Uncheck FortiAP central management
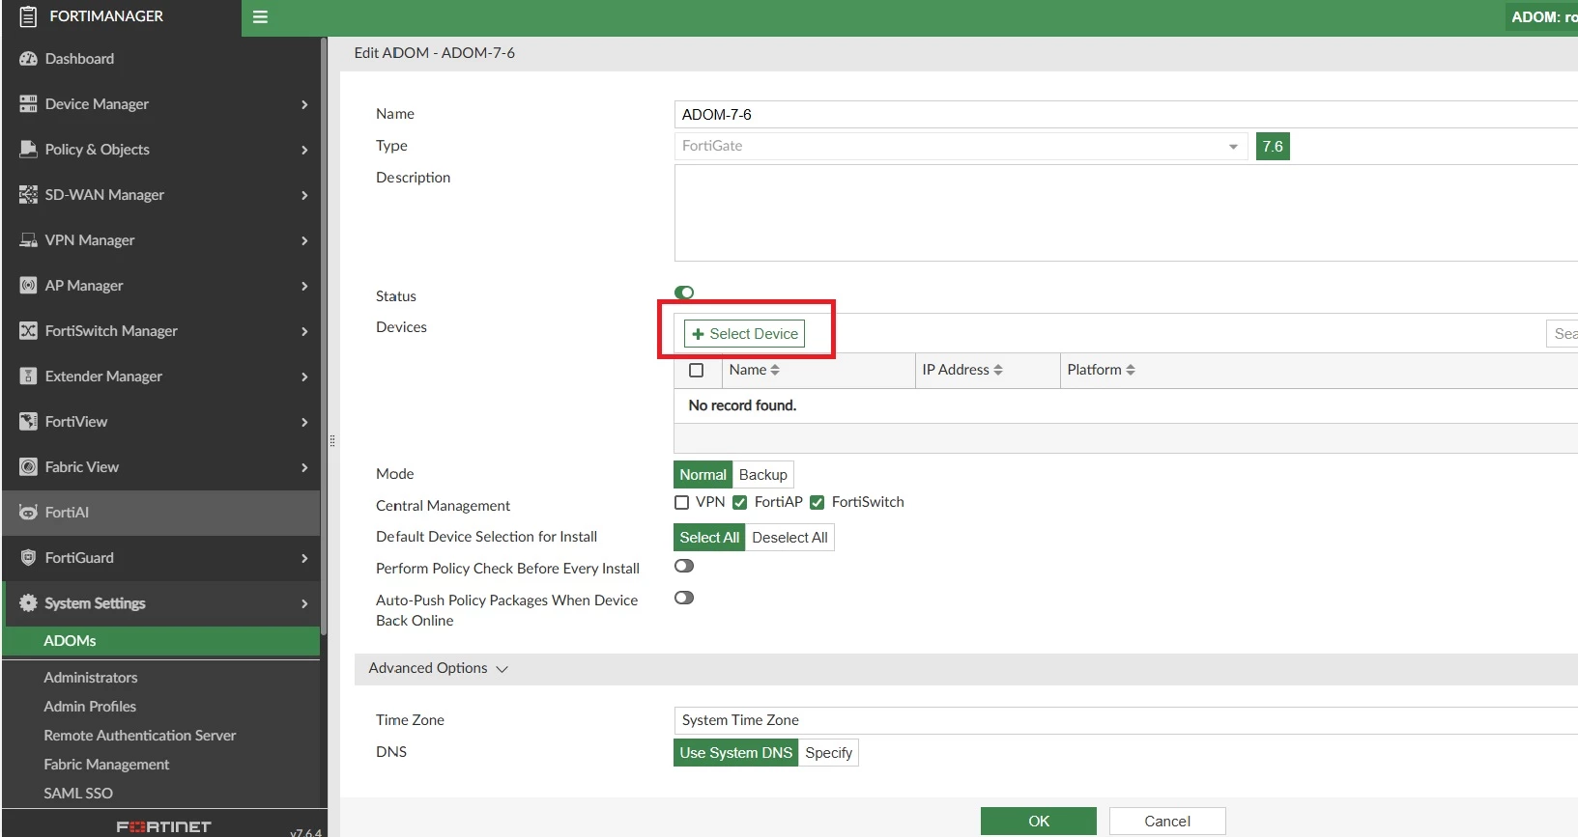Viewport: 1578px width, 837px height. (740, 502)
